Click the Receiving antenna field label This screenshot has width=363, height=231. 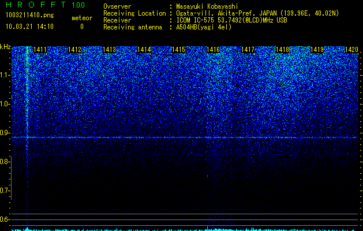133,27
